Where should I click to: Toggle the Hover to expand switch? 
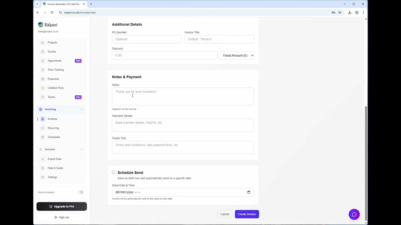pyautogui.click(x=81, y=192)
